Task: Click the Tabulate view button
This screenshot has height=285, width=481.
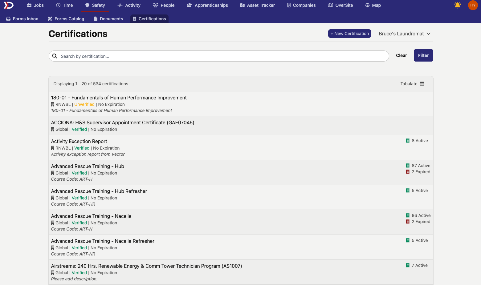Action: (412, 84)
